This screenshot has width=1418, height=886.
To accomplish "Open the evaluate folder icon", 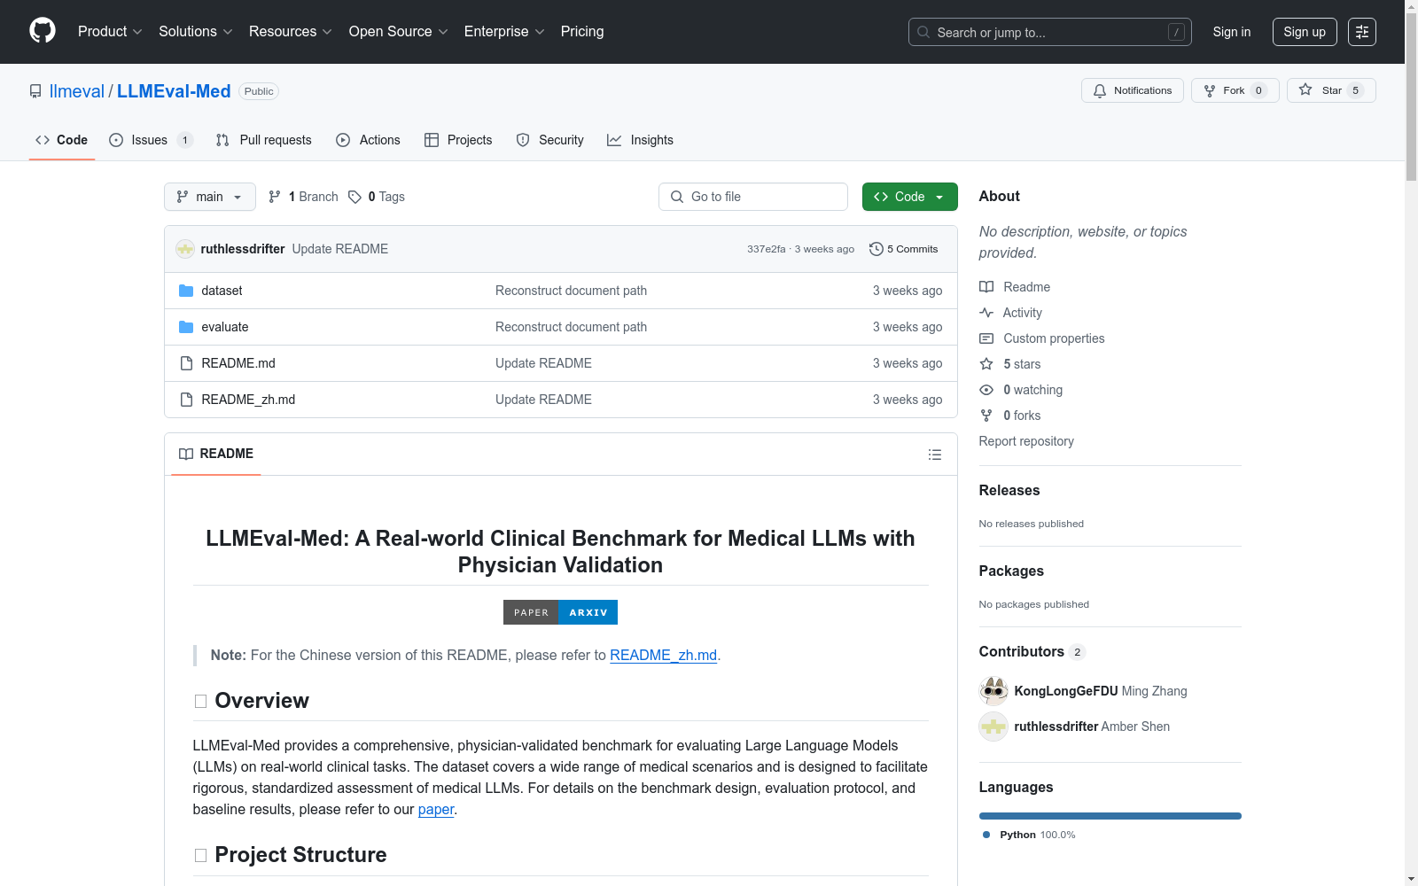I will [186, 327].
